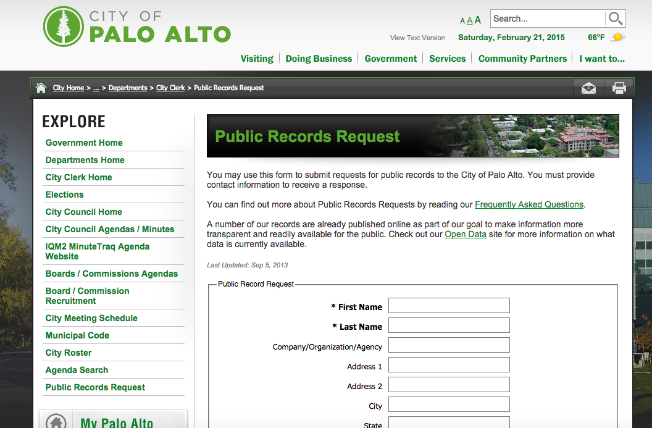Screen dimensions: 652x428
Task: Click the My Palo Alto heading
Action: point(117,422)
